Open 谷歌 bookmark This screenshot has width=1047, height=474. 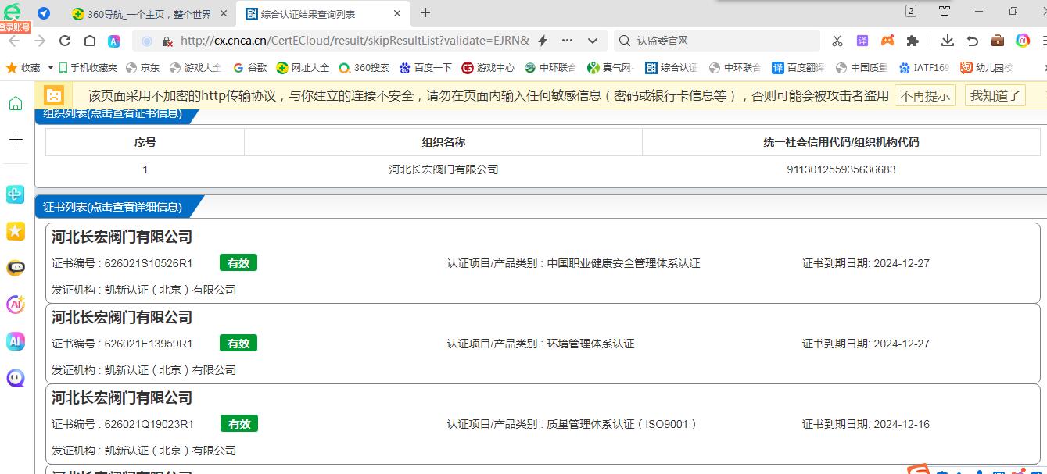(250, 68)
